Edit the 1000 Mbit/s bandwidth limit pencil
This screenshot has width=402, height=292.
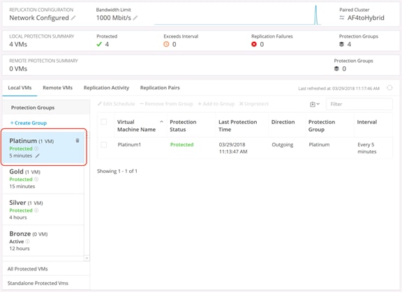135,17
